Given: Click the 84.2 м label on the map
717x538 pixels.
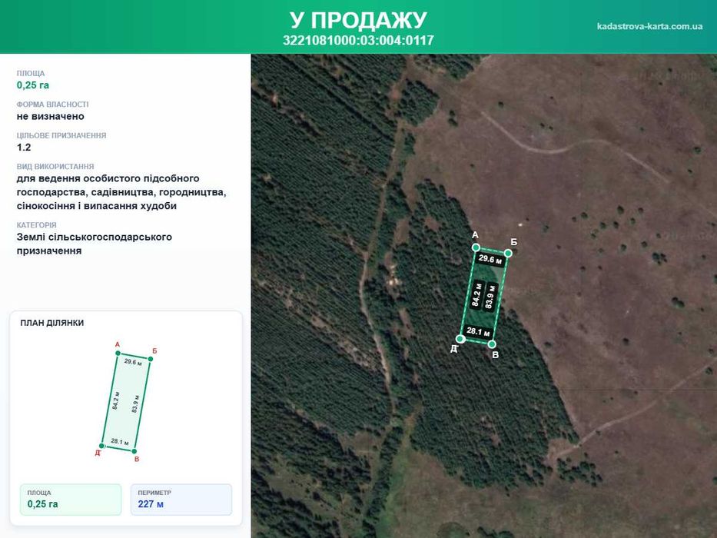Looking at the screenshot, I should pyautogui.click(x=476, y=294).
